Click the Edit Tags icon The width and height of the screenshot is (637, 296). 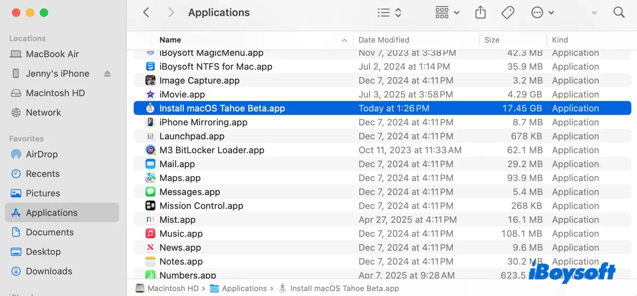coord(508,13)
